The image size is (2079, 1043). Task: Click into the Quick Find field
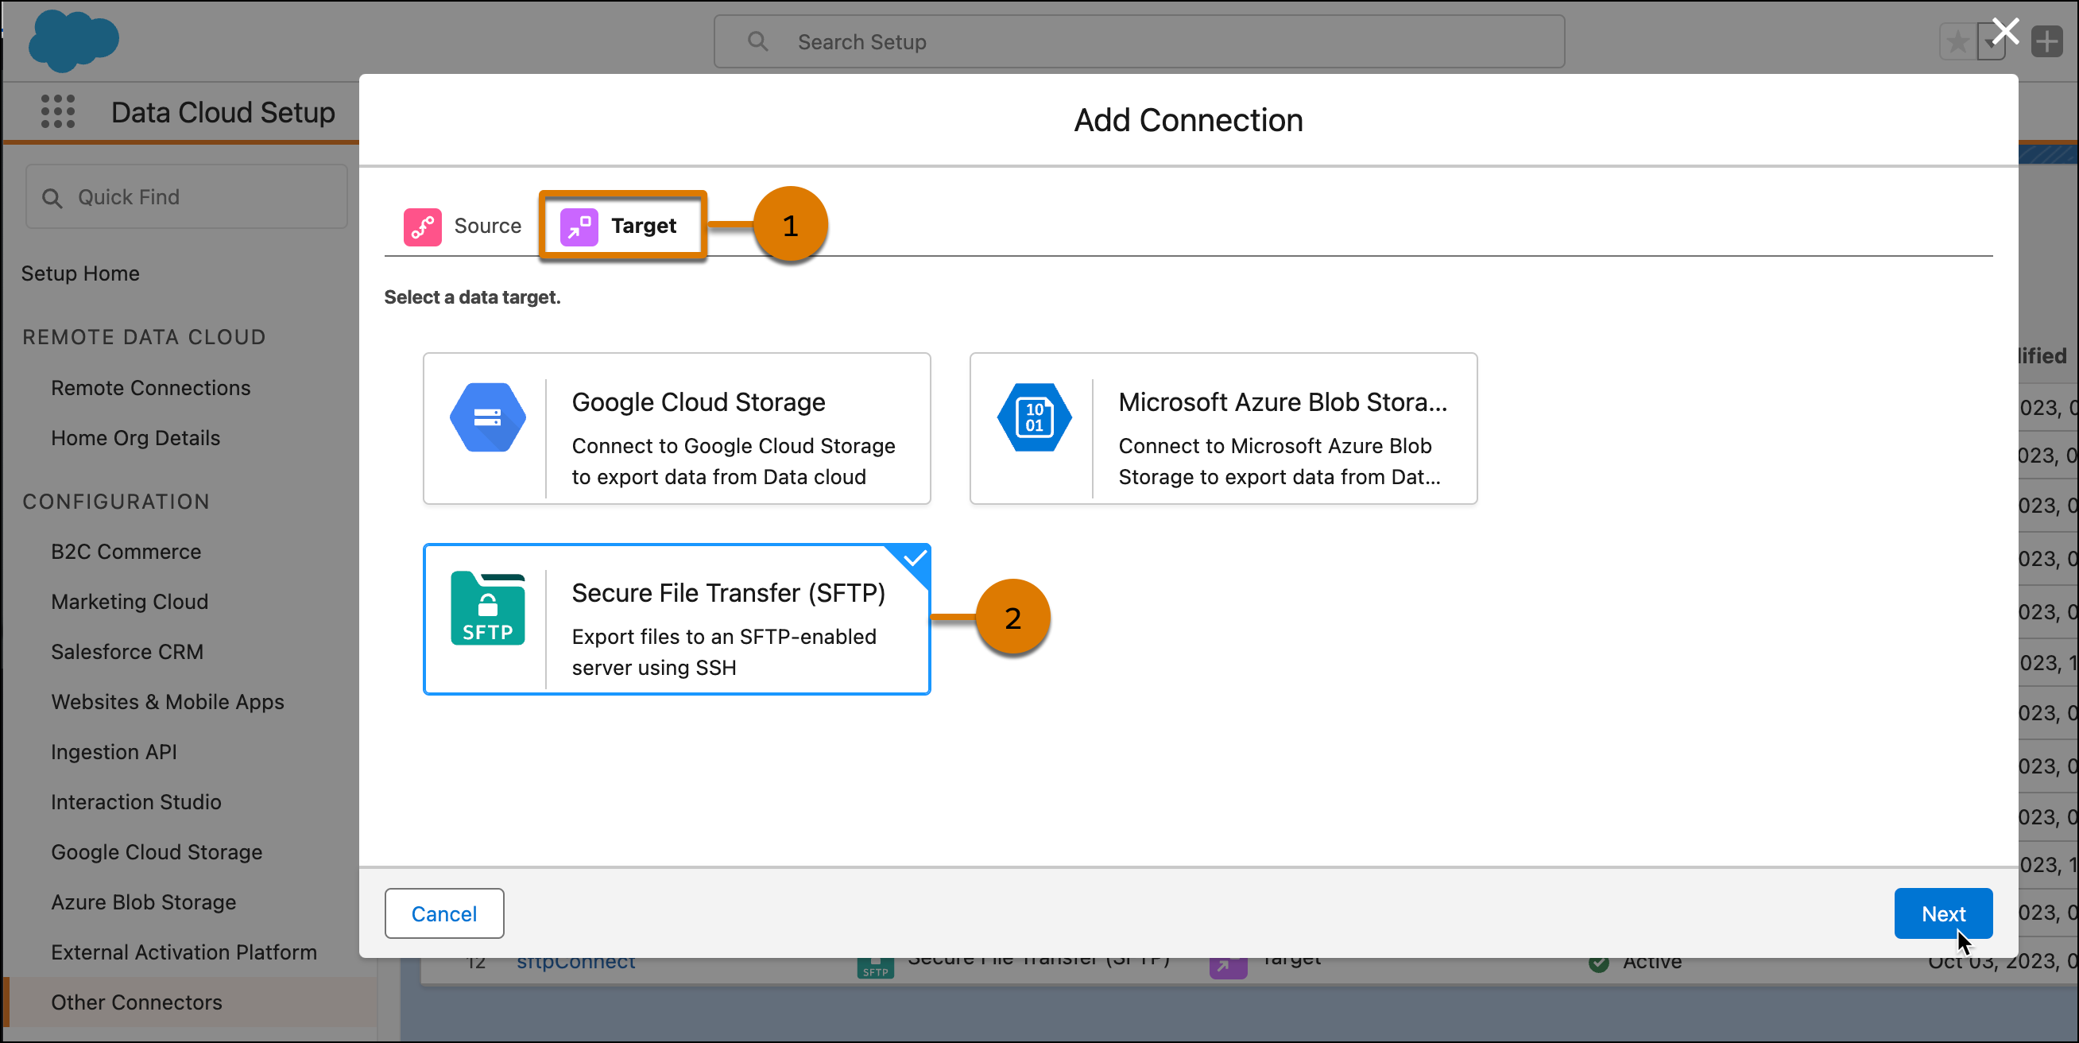187,197
